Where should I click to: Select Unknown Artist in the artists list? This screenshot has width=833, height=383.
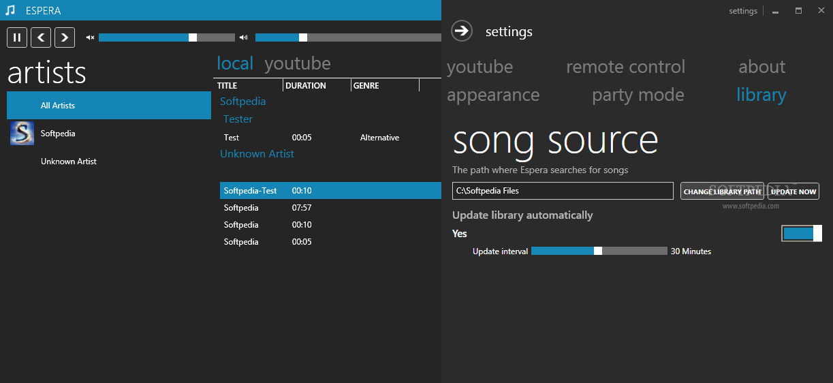coord(69,162)
